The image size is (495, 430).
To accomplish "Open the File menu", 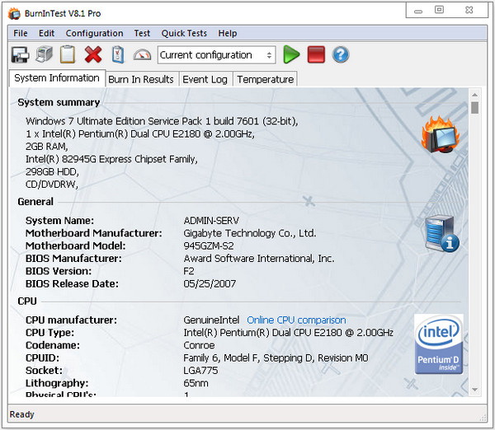I will coord(21,33).
